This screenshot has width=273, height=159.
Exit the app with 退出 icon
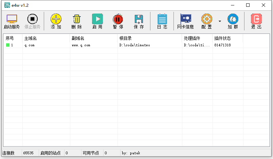coord(256,21)
